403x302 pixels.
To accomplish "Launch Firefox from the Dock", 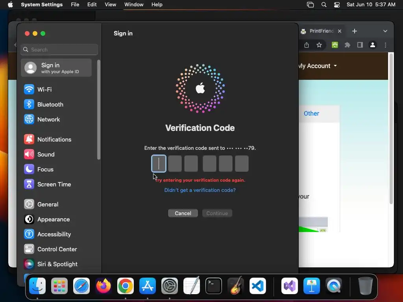I will (x=104, y=286).
